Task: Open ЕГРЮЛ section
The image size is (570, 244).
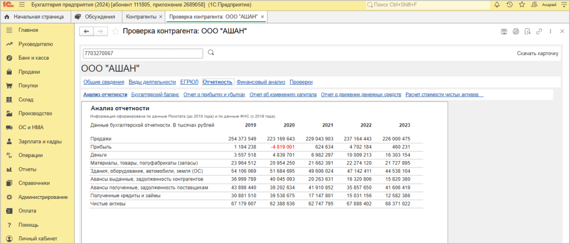Action: (189, 82)
